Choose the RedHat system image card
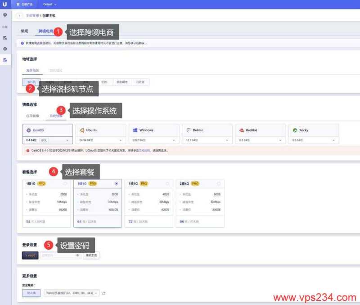 [259, 130]
